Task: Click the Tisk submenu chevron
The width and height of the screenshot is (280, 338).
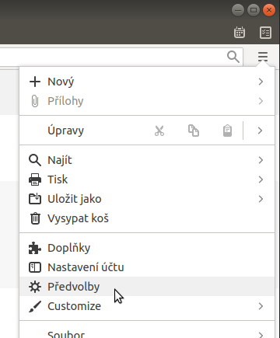Action: click(x=261, y=179)
